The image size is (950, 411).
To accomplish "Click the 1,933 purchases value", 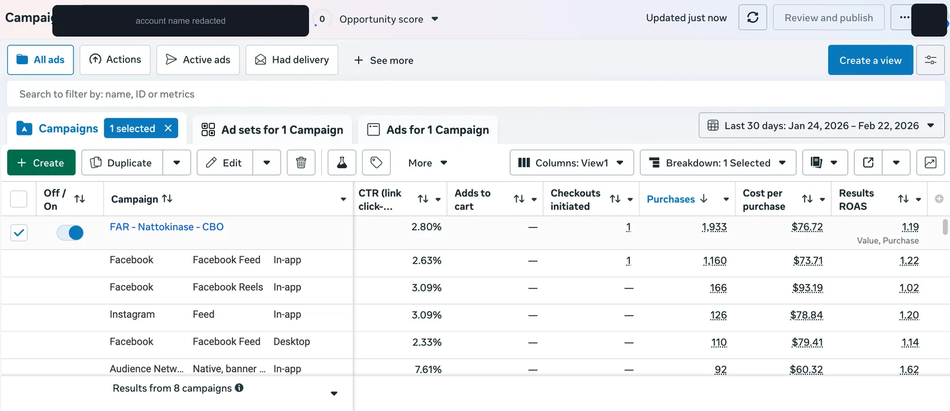I will pyautogui.click(x=714, y=227).
